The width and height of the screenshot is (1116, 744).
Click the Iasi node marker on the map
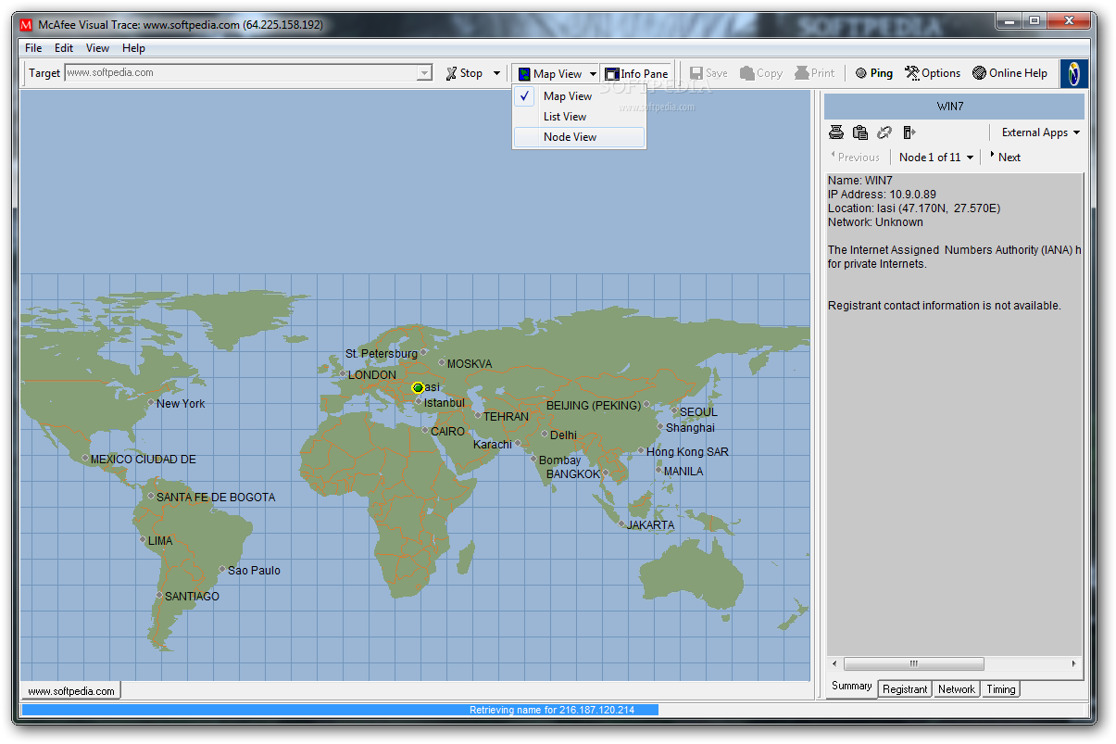tap(418, 387)
